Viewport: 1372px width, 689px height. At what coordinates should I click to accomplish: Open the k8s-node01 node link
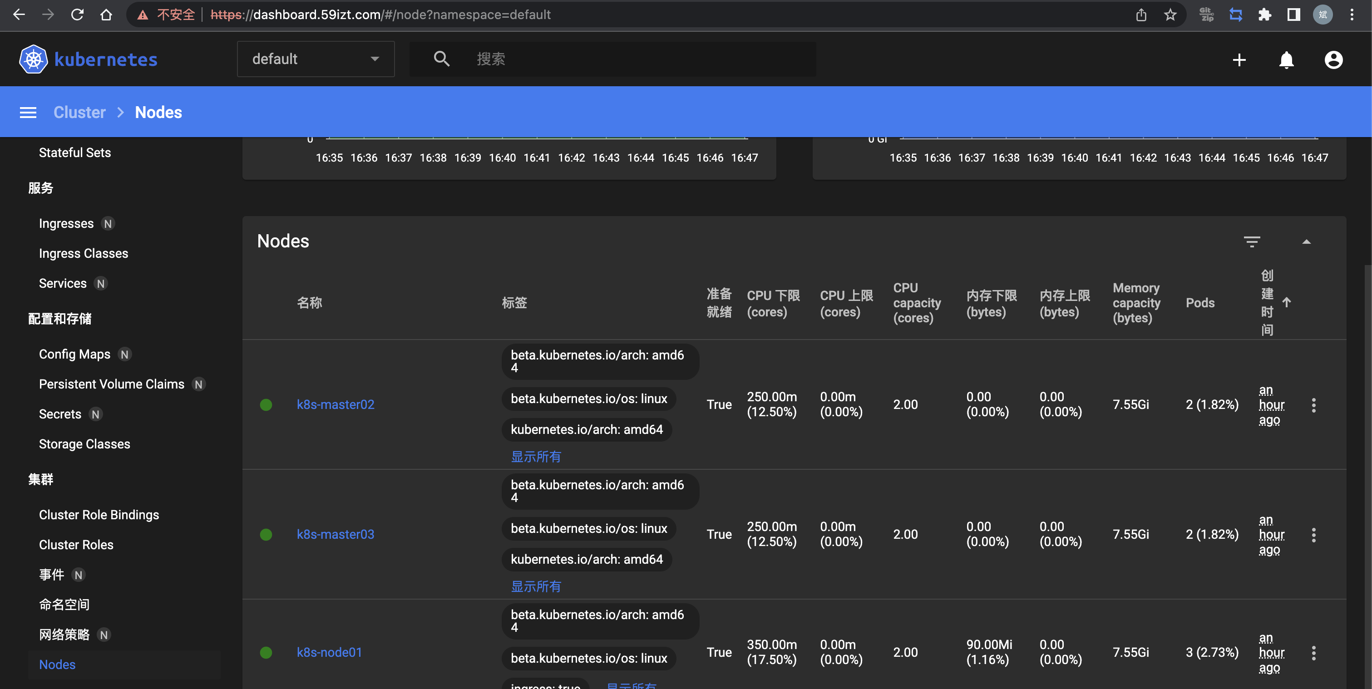(329, 652)
